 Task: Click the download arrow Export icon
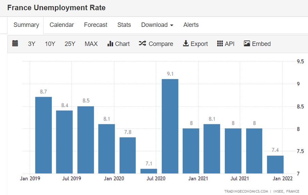(x=186, y=43)
